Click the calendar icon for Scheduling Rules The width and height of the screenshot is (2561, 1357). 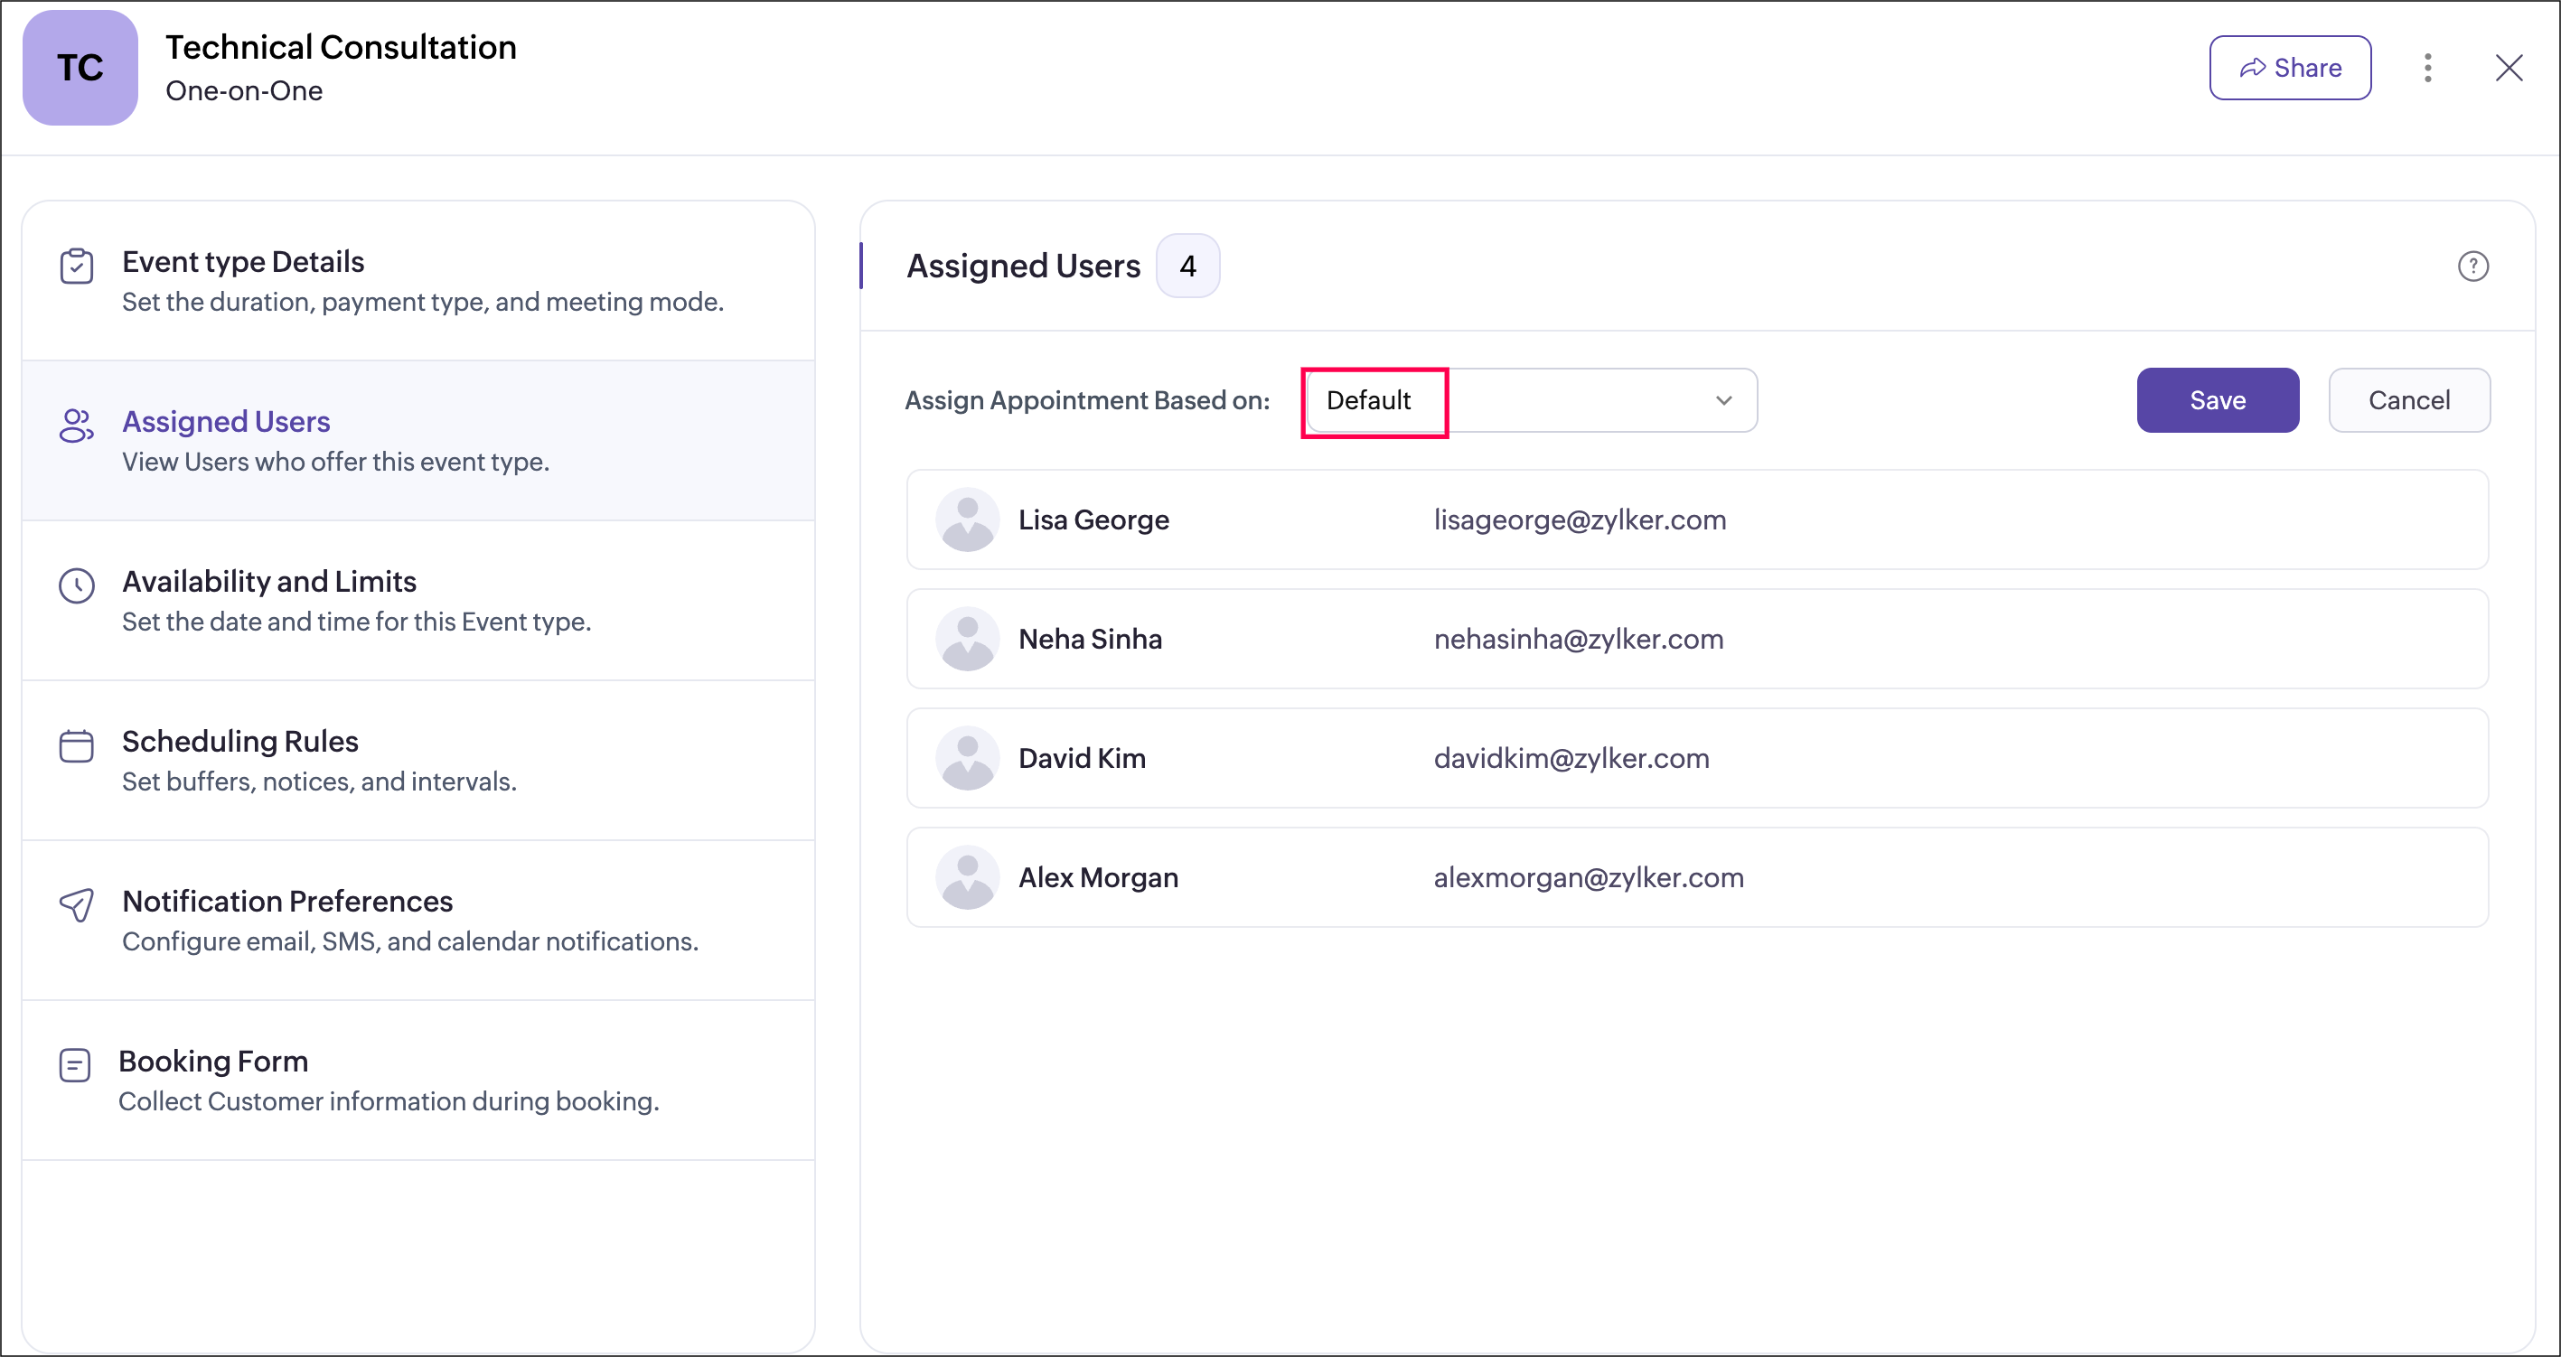point(77,745)
